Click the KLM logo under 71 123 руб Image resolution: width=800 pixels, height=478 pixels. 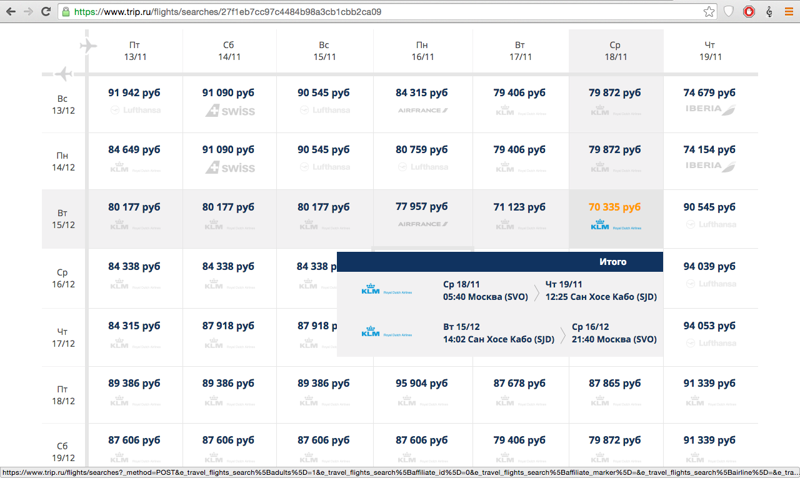pyautogui.click(x=521, y=225)
